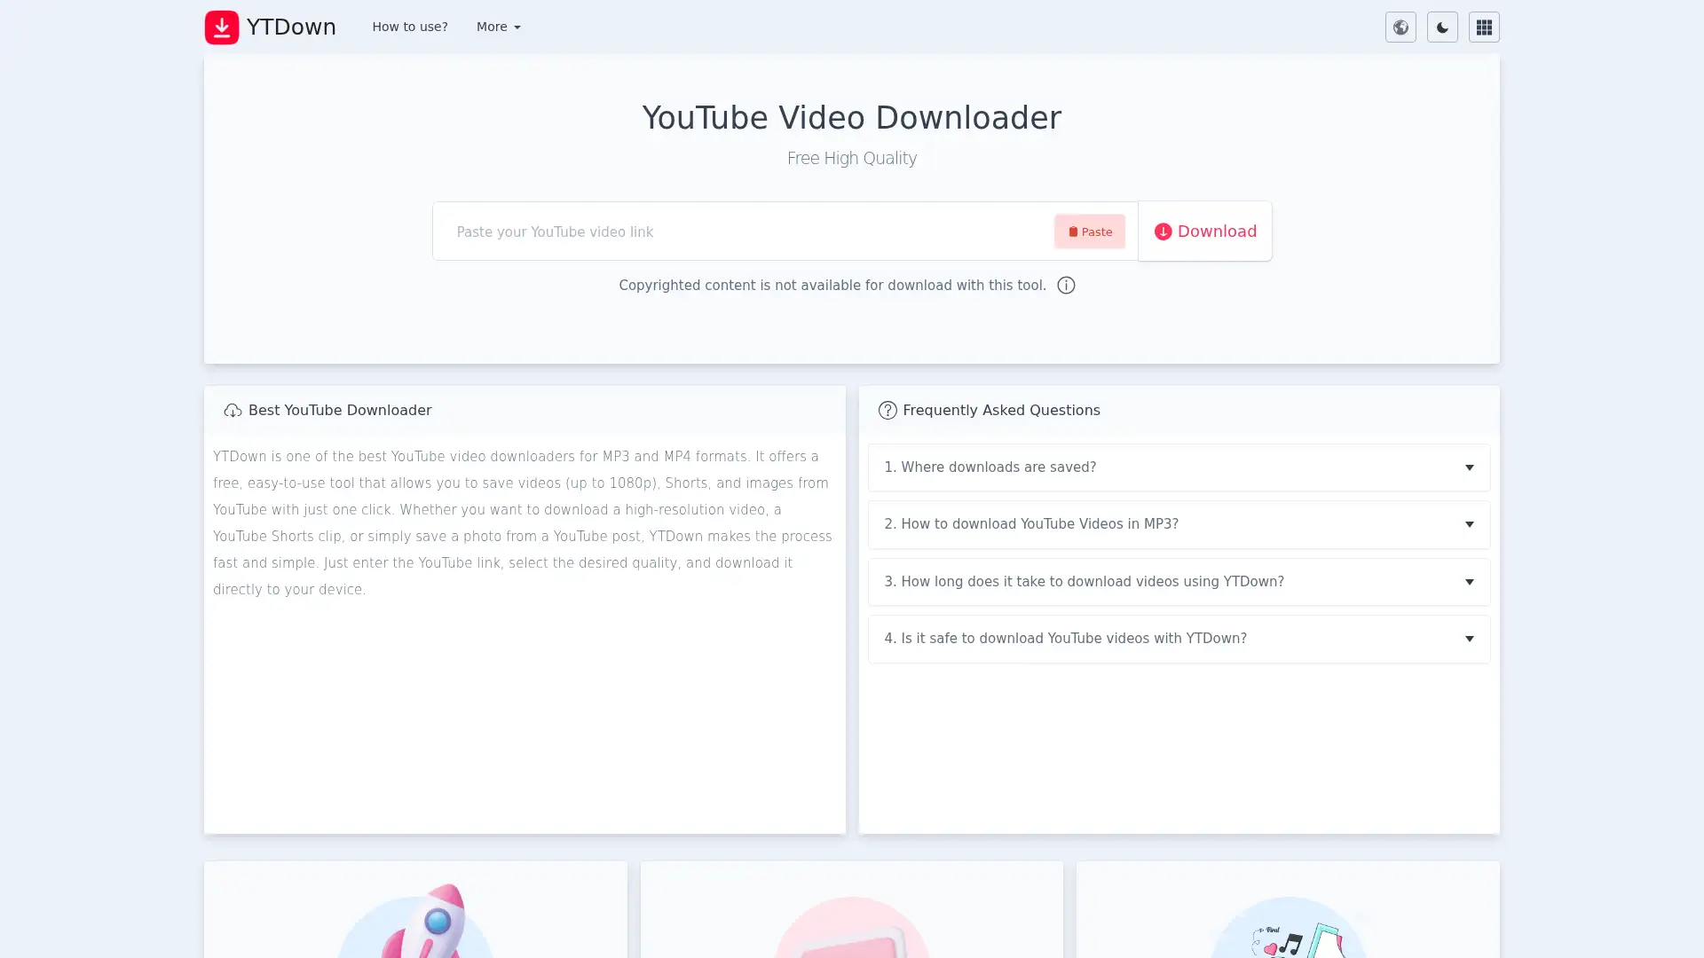Viewport: 1704px width, 958px height.
Task: Click the info icon next to copyright notice
Action: click(x=1065, y=285)
